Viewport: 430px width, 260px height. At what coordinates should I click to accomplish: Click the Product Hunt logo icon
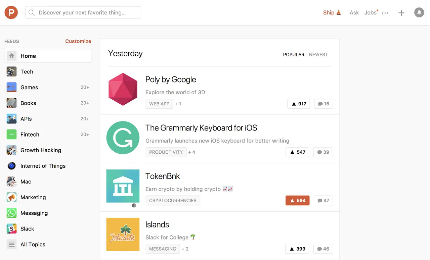(11, 13)
